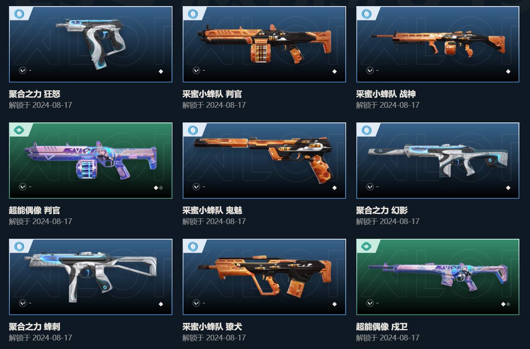Click the green tier icon on 超能偶像 判官 card
The image size is (530, 349).
19,130
